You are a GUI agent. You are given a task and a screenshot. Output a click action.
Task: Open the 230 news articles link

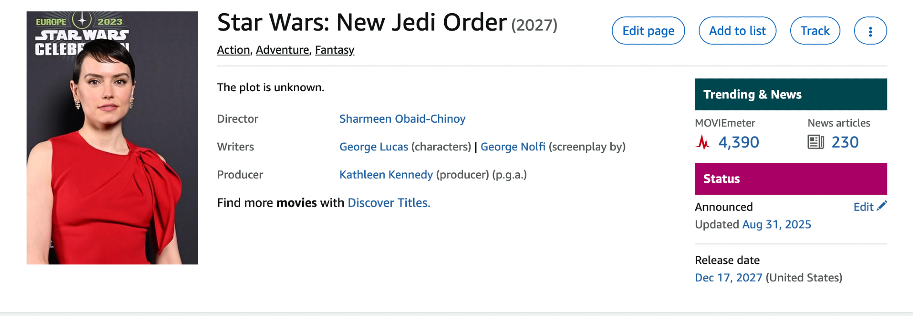(845, 142)
